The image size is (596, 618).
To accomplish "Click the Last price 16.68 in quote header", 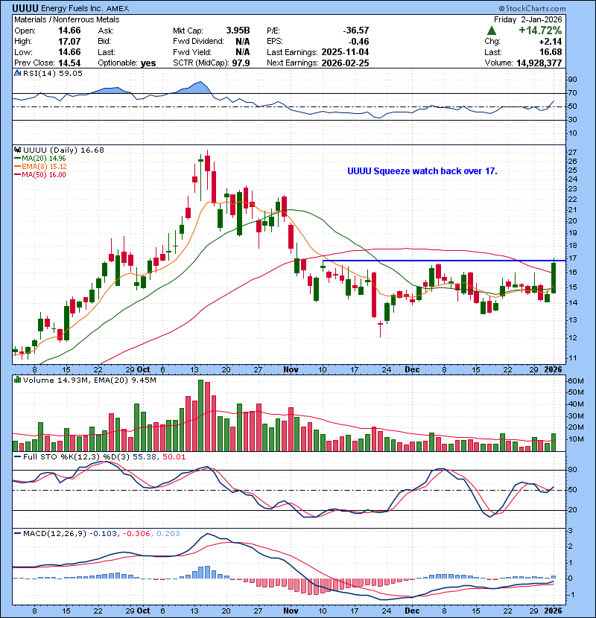I will (551, 52).
